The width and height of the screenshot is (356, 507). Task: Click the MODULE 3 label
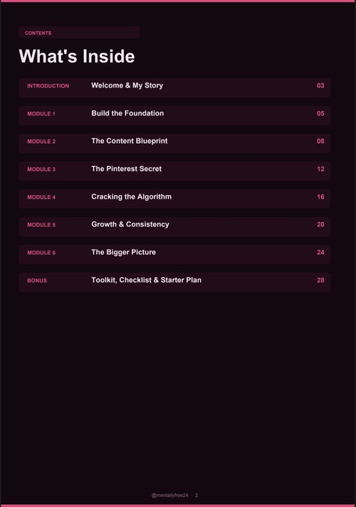[41, 169]
